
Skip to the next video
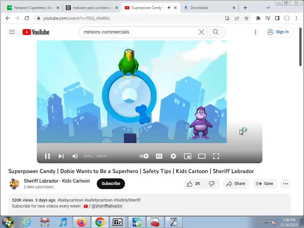(61, 156)
